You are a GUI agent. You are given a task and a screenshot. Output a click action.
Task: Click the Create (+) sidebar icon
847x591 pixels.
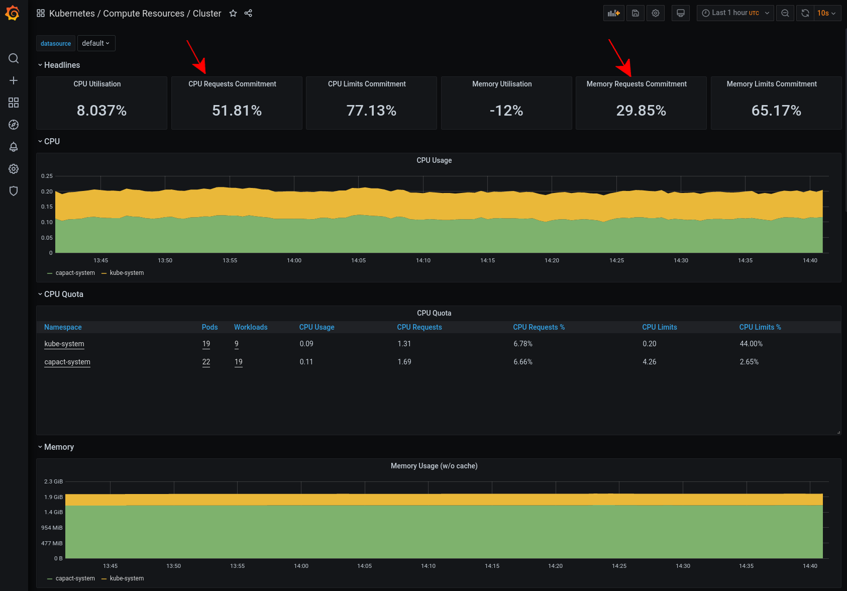point(14,80)
